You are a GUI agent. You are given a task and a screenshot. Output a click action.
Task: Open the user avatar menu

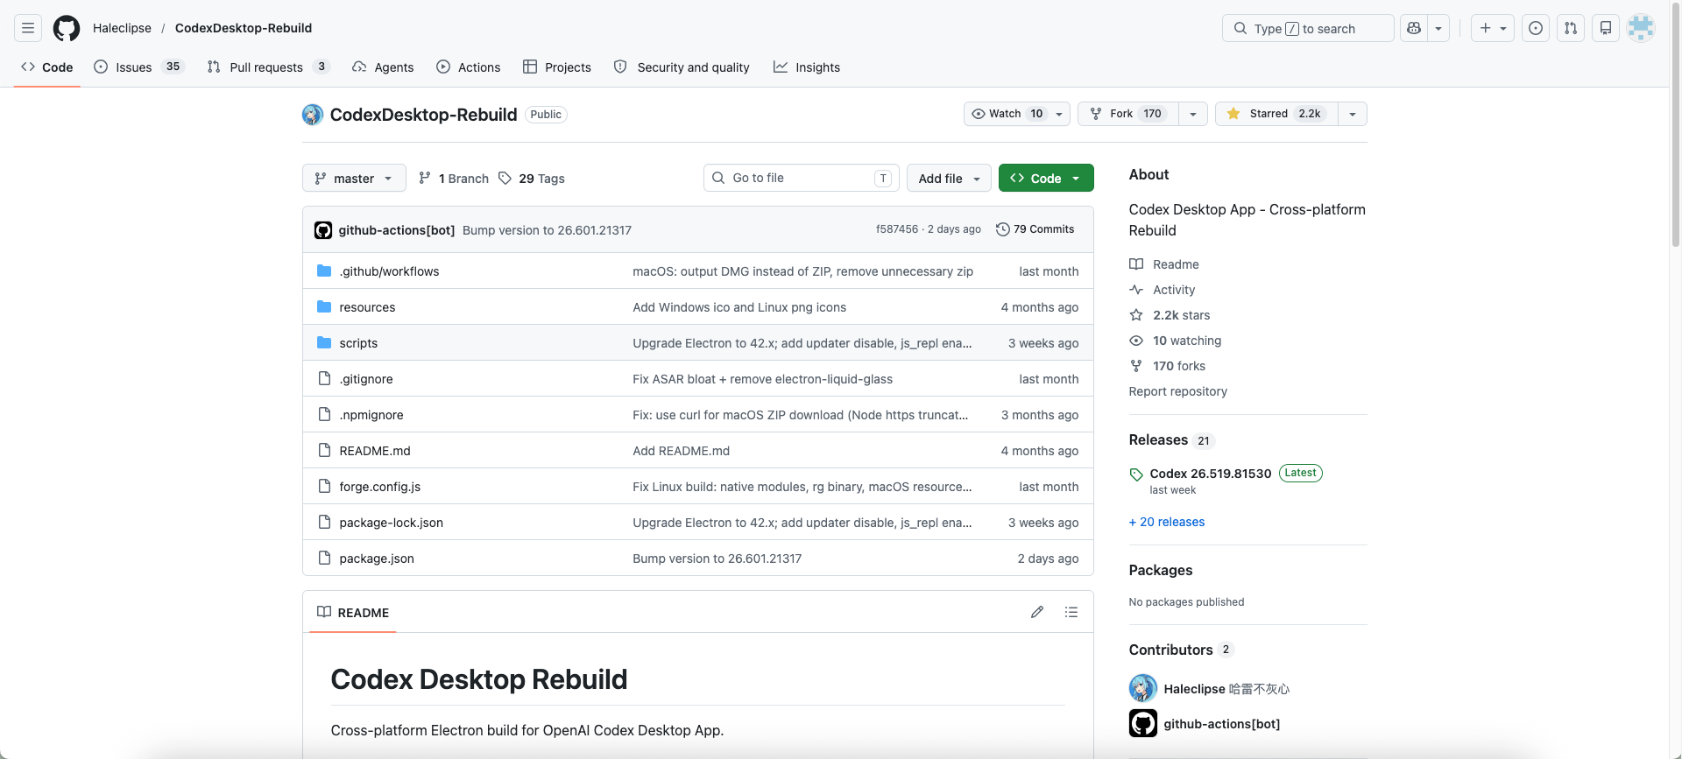1641,28
